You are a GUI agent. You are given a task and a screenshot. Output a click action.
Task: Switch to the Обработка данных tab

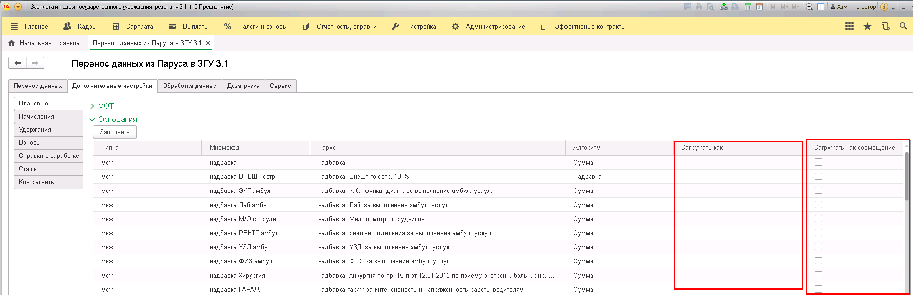(189, 86)
